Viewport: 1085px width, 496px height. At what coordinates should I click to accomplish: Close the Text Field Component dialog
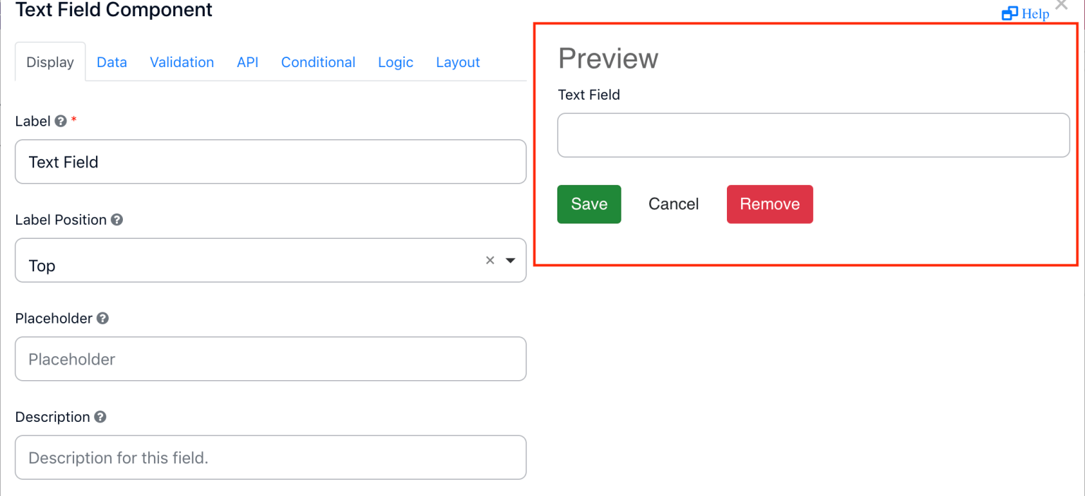pos(1061,6)
